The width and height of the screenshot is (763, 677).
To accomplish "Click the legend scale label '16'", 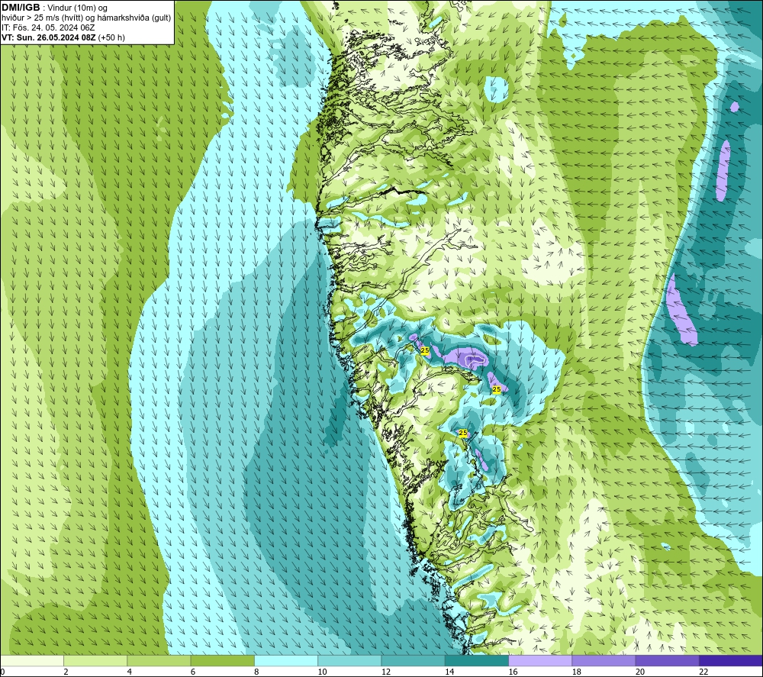I will click(x=513, y=672).
